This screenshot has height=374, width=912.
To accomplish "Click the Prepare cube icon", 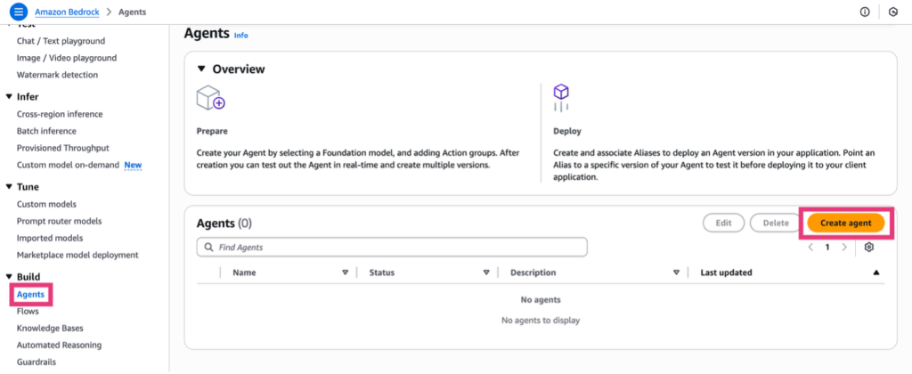I will coord(210,98).
